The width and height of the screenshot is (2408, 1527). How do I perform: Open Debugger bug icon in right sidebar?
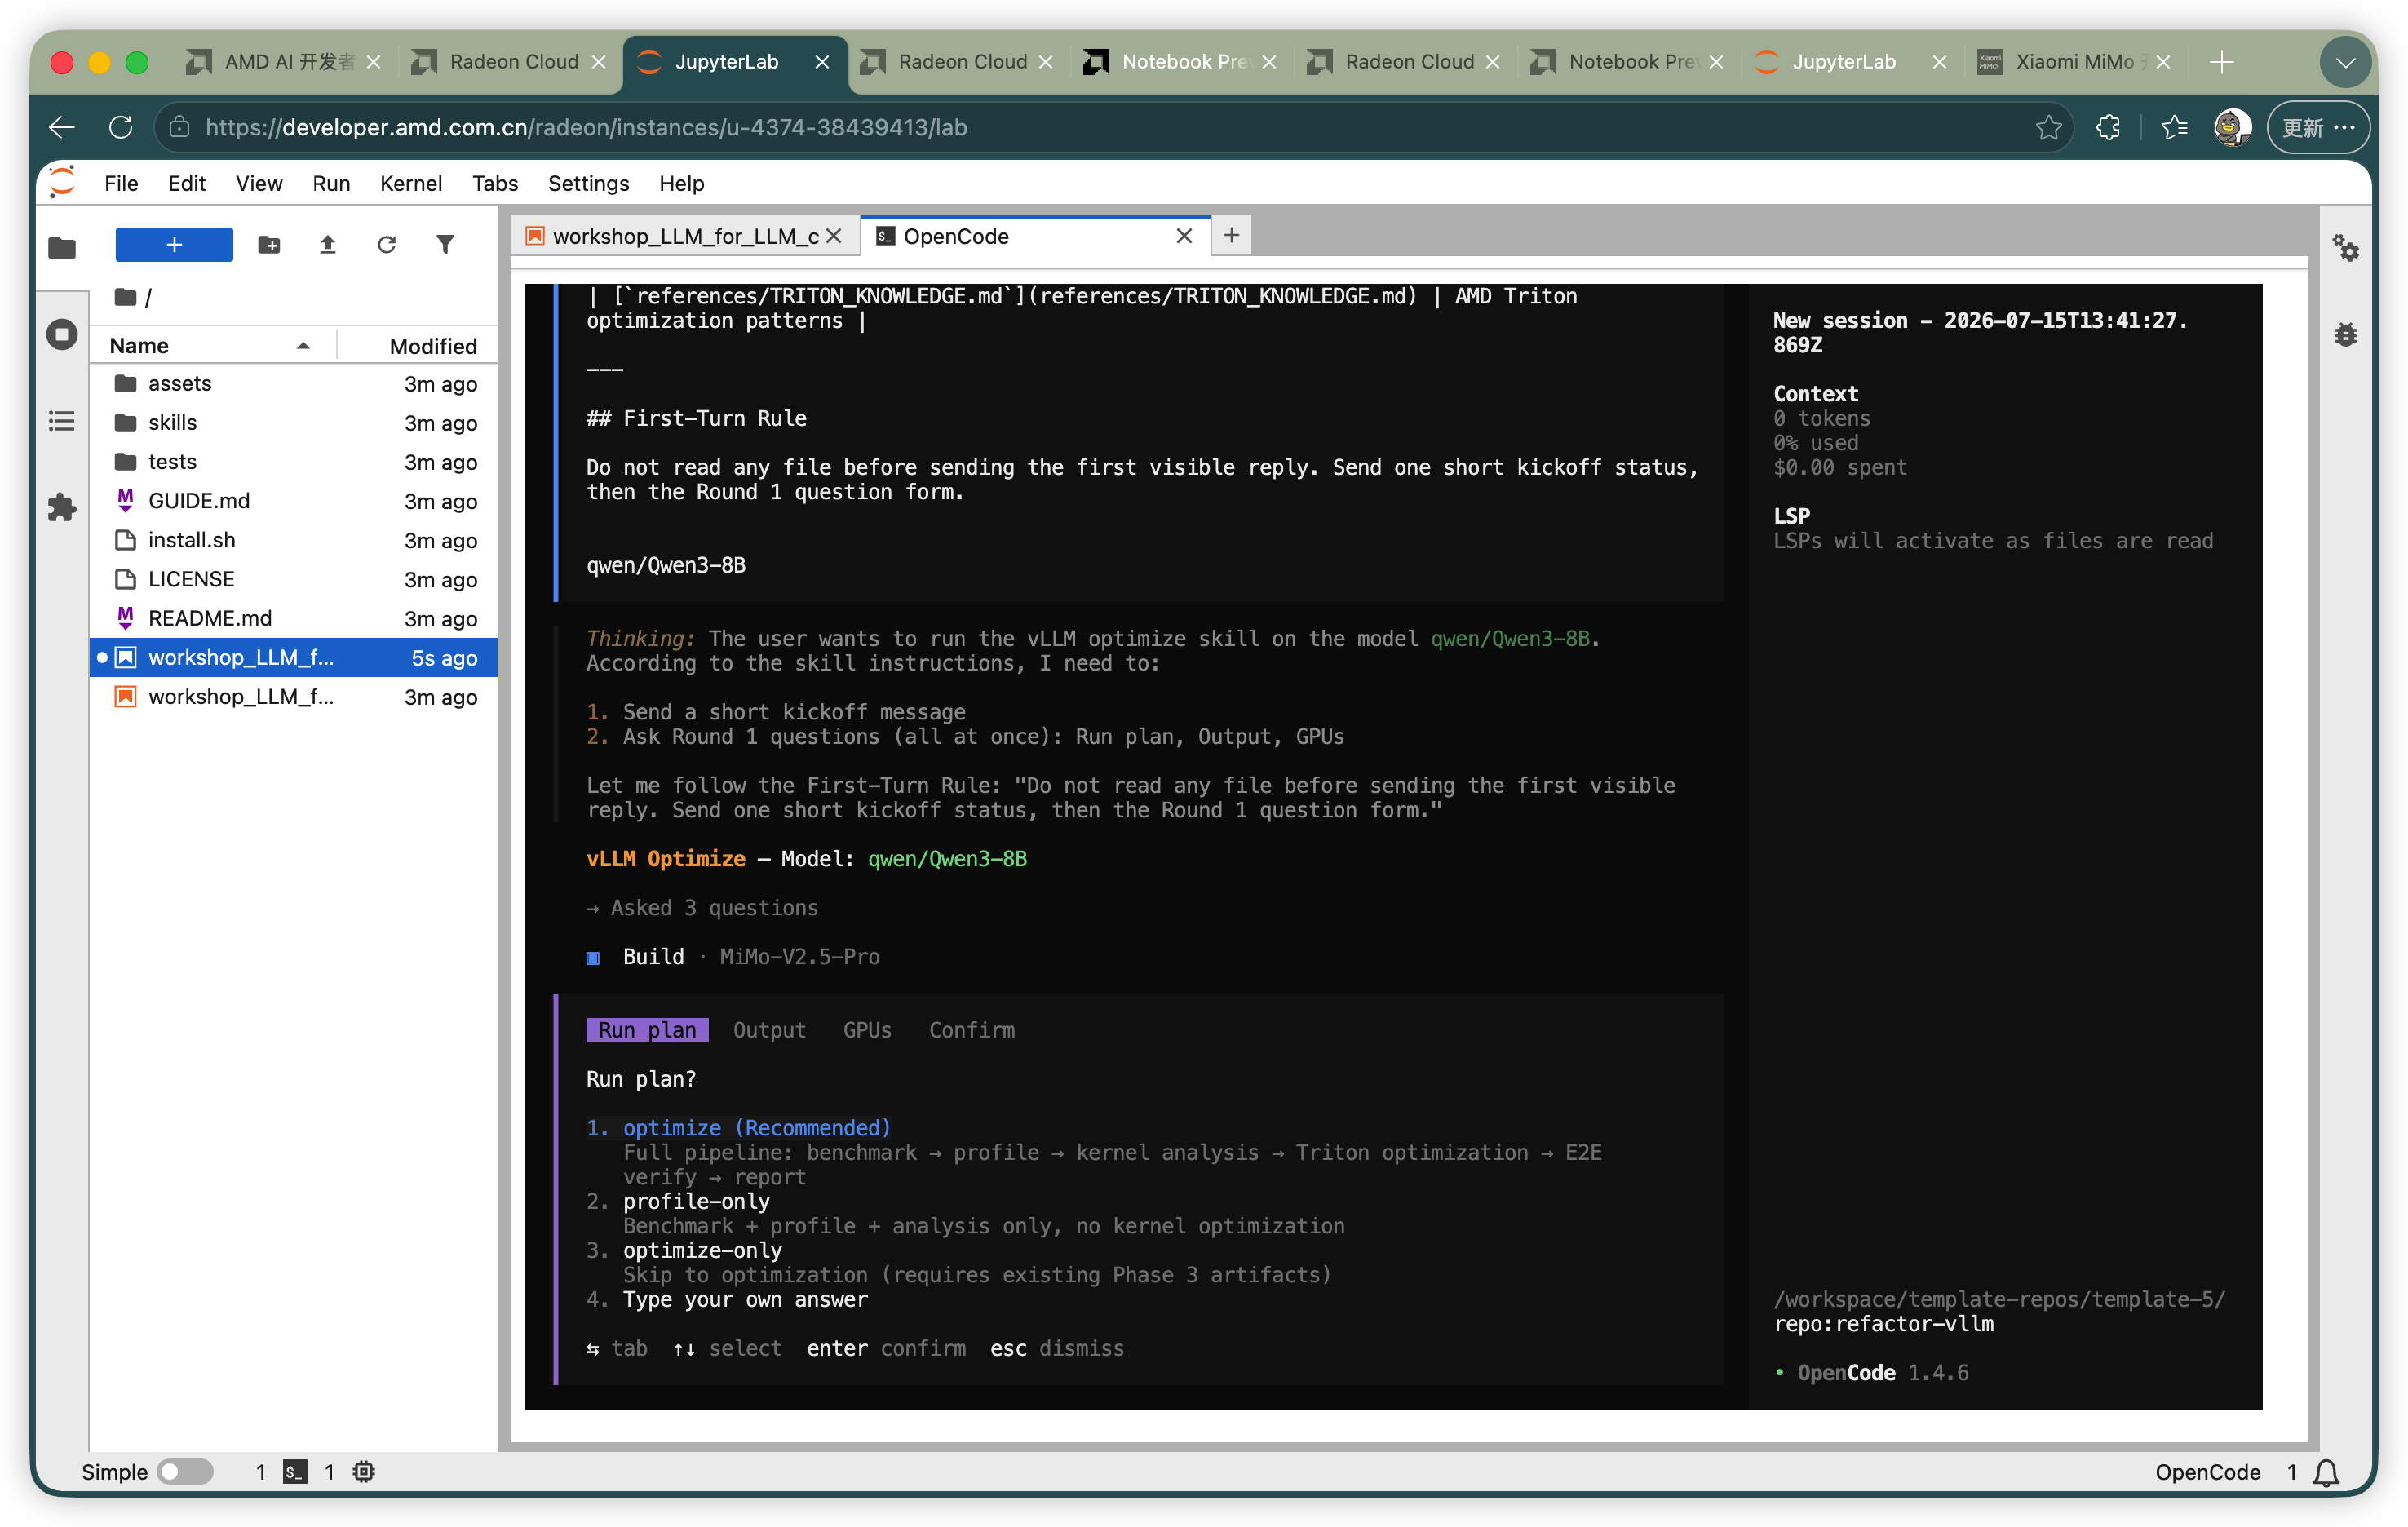pos(2345,334)
